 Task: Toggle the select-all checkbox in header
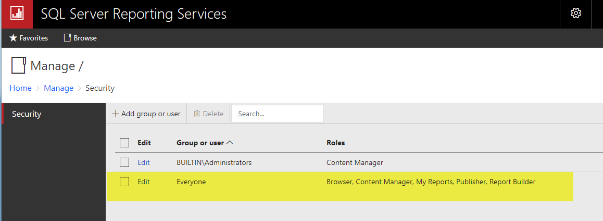(x=124, y=143)
